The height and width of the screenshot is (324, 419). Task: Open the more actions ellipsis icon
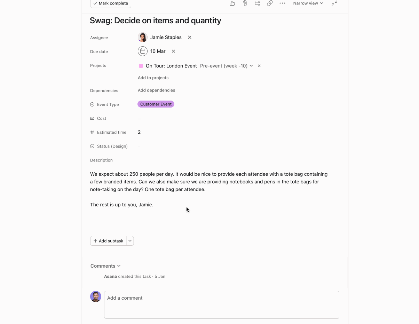(x=282, y=3)
